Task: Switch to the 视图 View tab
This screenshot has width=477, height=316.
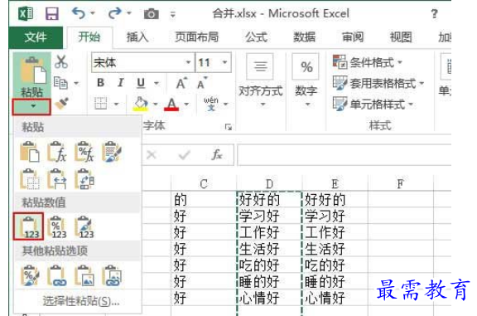Action: click(x=401, y=37)
